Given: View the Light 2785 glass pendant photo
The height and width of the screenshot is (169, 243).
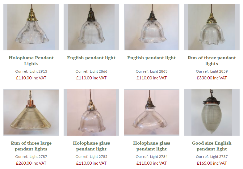Looking at the screenshot, I should point(91,112).
